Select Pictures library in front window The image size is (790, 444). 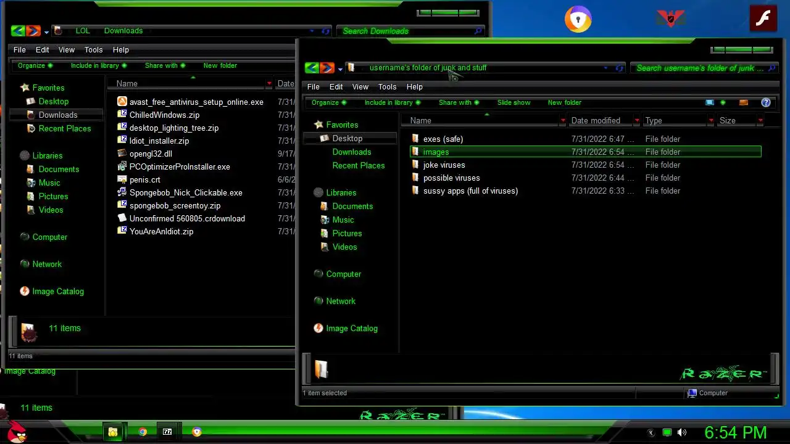[347, 233]
